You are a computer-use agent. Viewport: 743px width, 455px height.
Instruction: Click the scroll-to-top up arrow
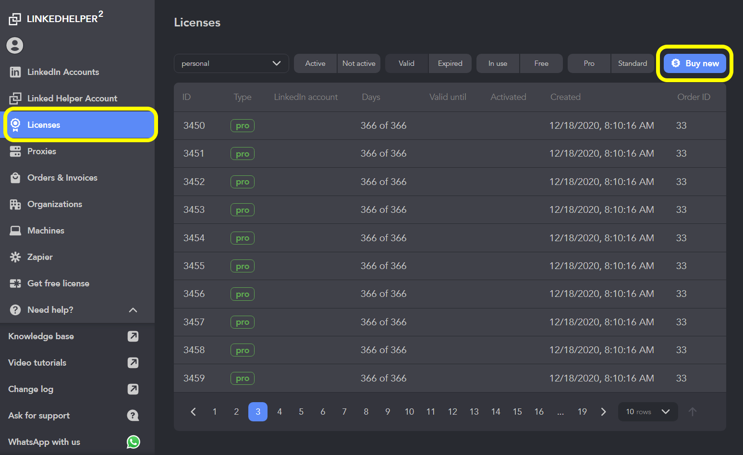[692, 412]
